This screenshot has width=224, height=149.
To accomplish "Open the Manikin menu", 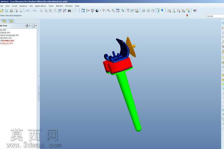I will pos(59,6).
